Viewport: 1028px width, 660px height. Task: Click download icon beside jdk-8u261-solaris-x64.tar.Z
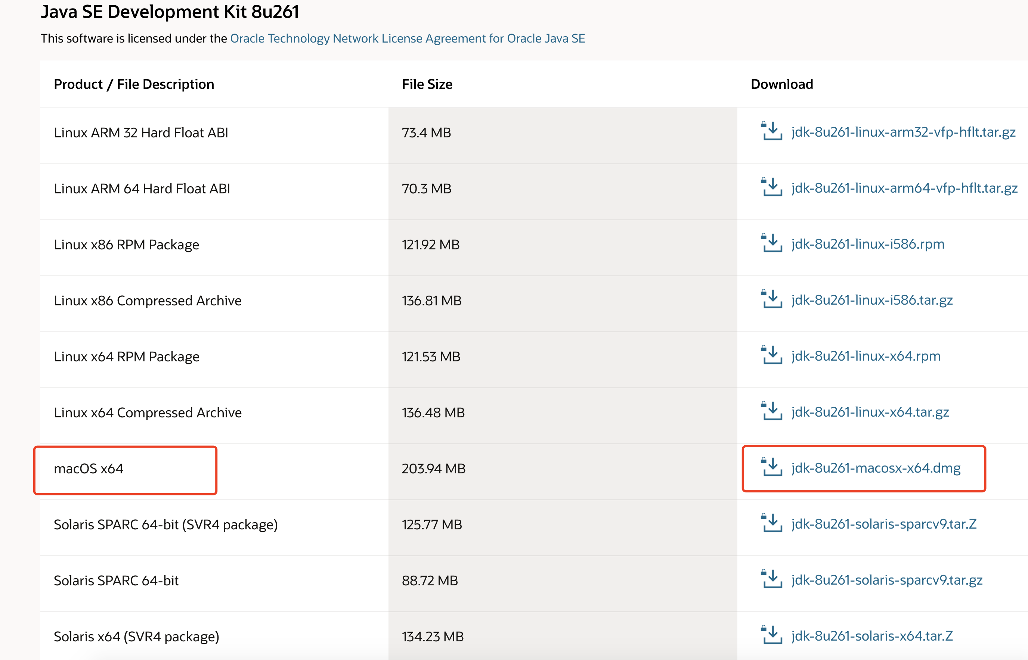tap(771, 635)
